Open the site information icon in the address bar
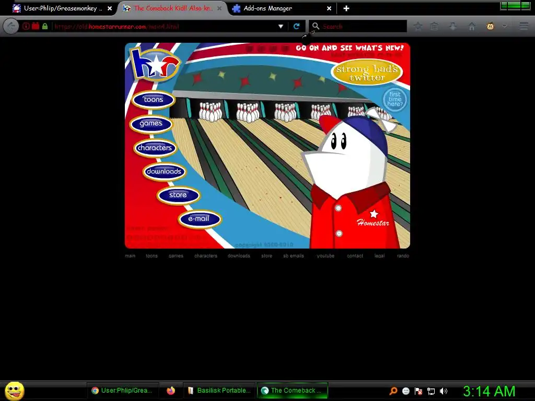 pos(26,26)
